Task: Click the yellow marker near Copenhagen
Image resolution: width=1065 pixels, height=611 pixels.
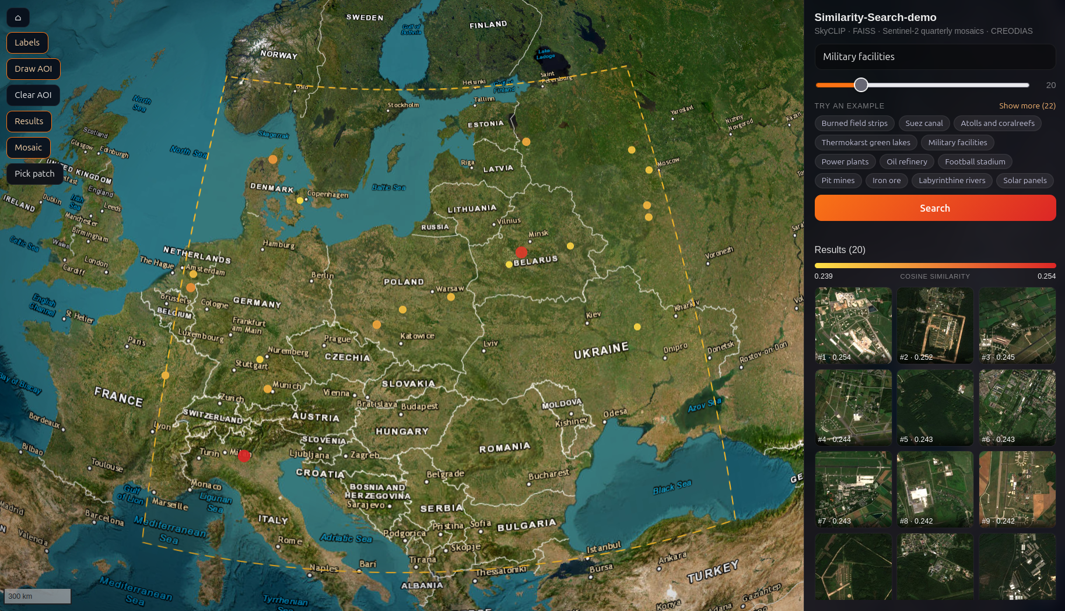Action: click(300, 200)
